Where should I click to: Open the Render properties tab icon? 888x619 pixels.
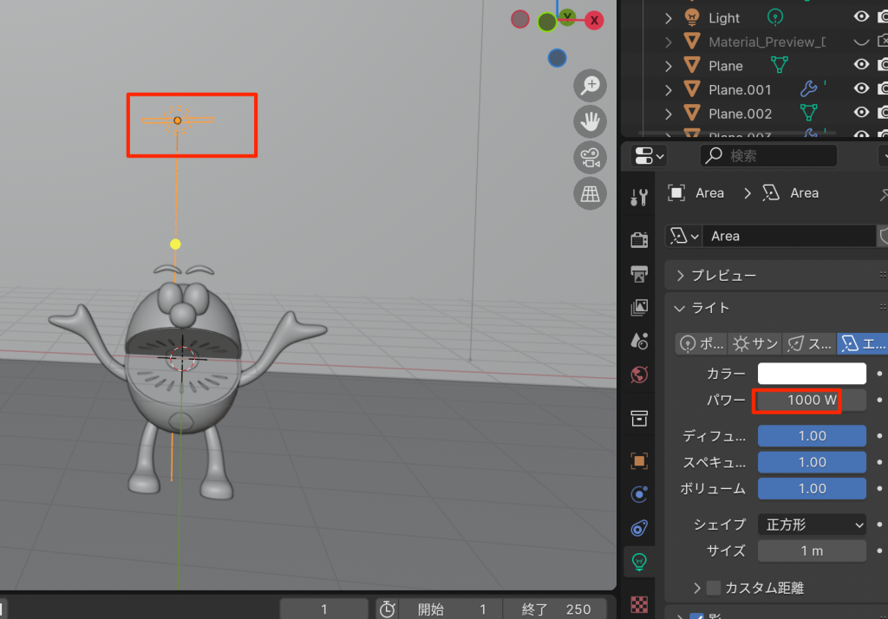(x=639, y=239)
